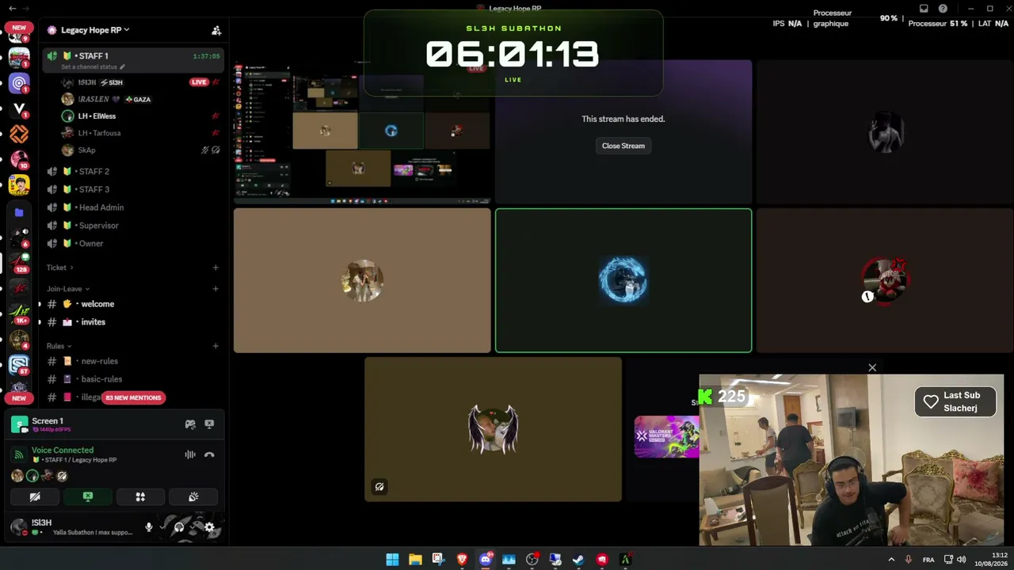Open the V-logo server in the sidebar
1014x570 pixels.
coord(19,108)
